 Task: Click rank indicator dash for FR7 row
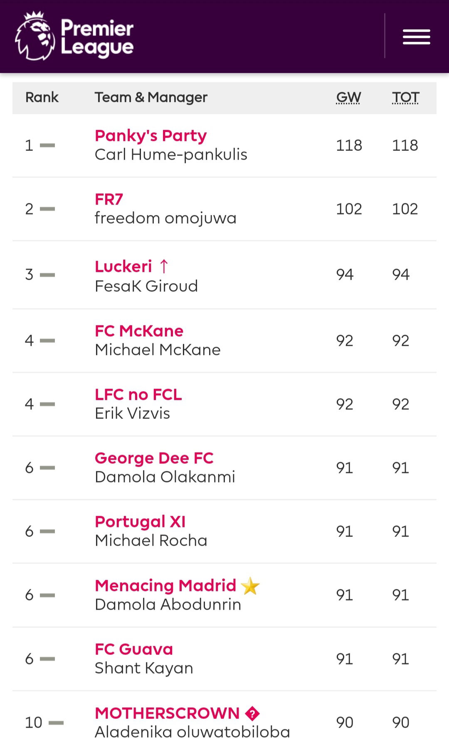(47, 209)
